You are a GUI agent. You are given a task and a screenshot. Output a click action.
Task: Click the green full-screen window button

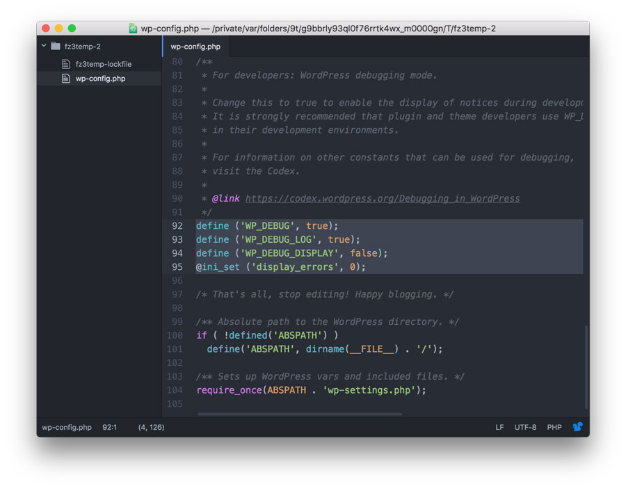(x=72, y=29)
